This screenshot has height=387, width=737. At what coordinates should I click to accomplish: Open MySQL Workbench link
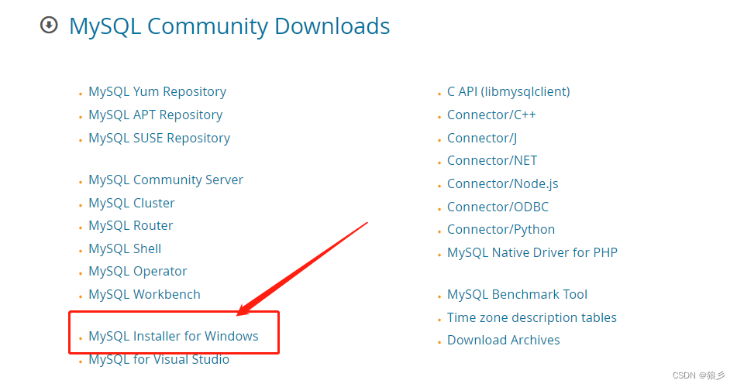(144, 294)
